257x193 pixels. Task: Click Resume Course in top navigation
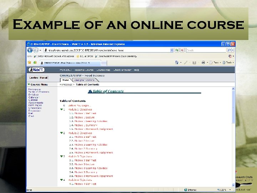[x=84, y=70]
